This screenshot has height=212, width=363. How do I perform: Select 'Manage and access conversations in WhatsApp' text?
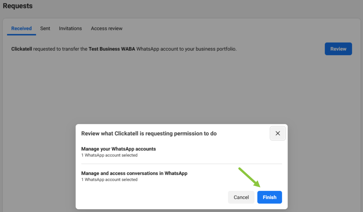134,173
